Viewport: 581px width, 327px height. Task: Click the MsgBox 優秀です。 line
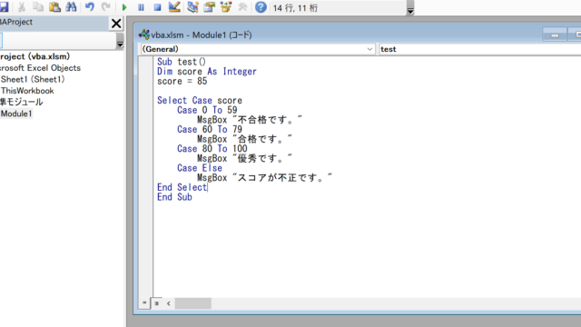pyautogui.click(x=244, y=158)
